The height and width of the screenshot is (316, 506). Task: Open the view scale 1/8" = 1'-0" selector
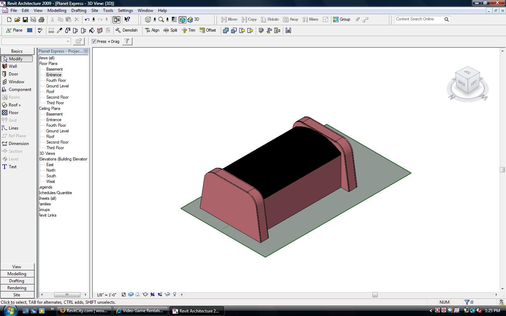[106, 295]
